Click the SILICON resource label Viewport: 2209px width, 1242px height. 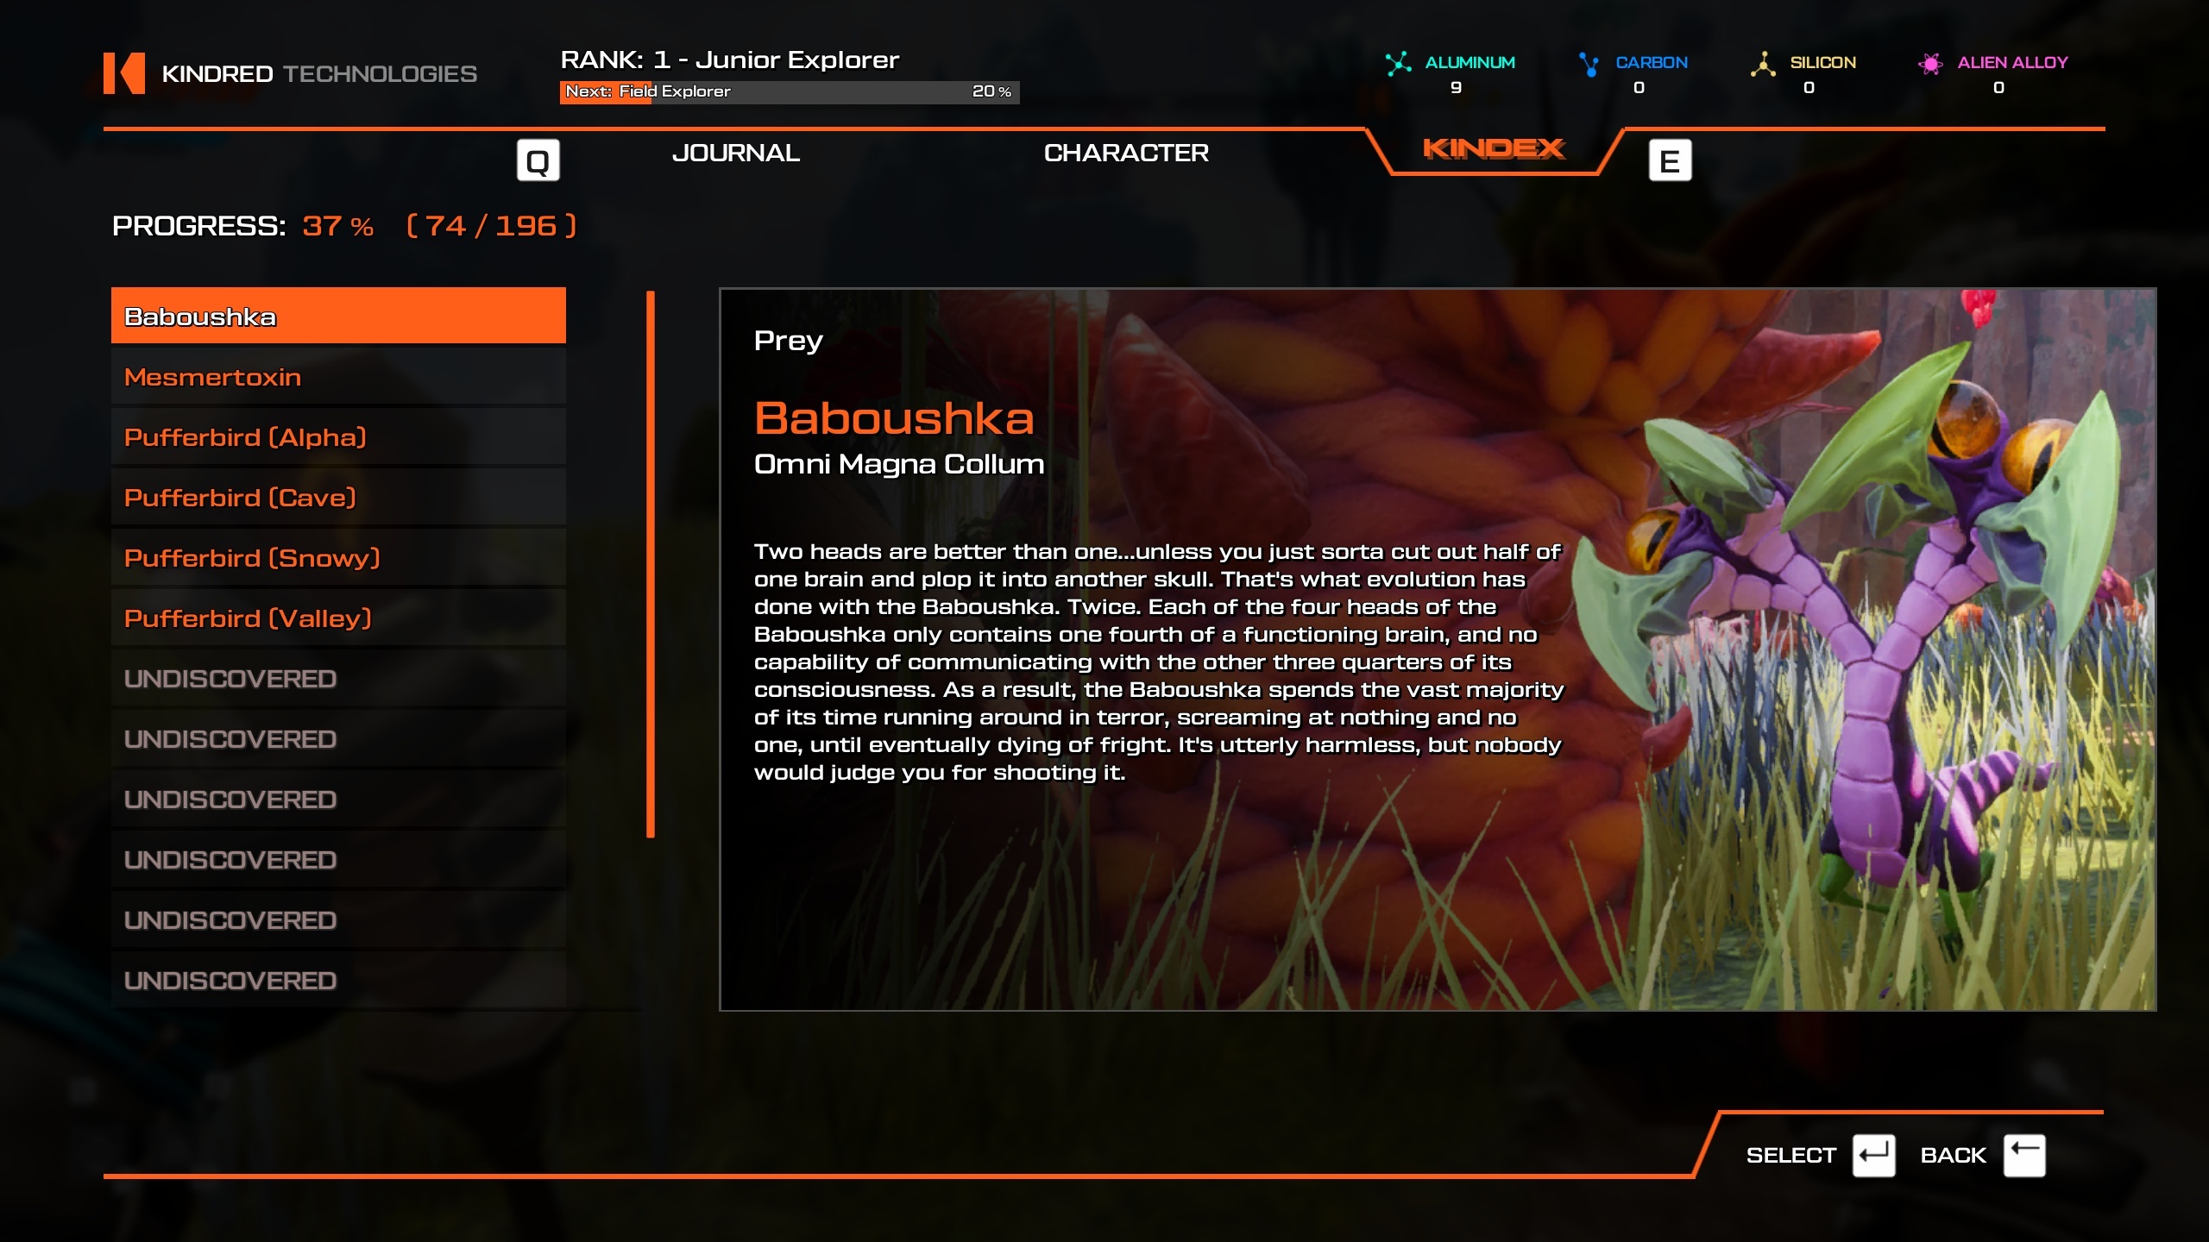coord(1822,62)
